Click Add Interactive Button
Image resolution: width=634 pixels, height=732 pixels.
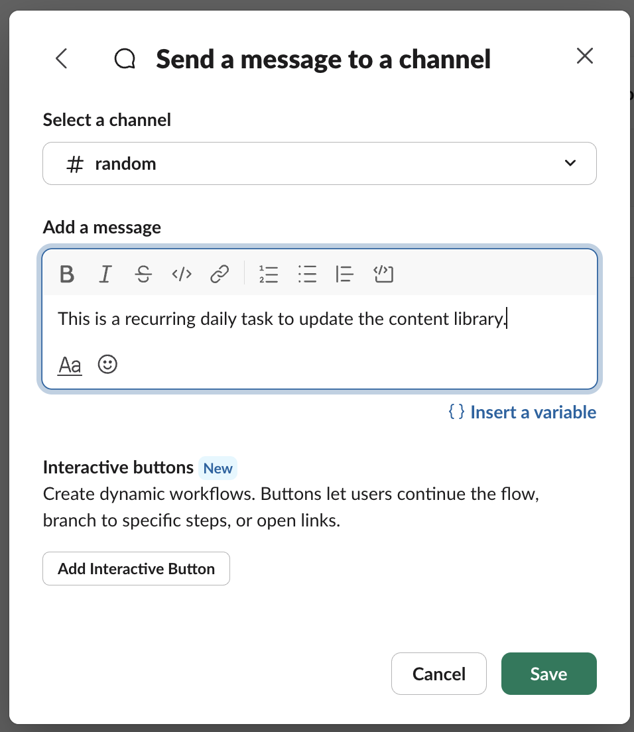[136, 569]
